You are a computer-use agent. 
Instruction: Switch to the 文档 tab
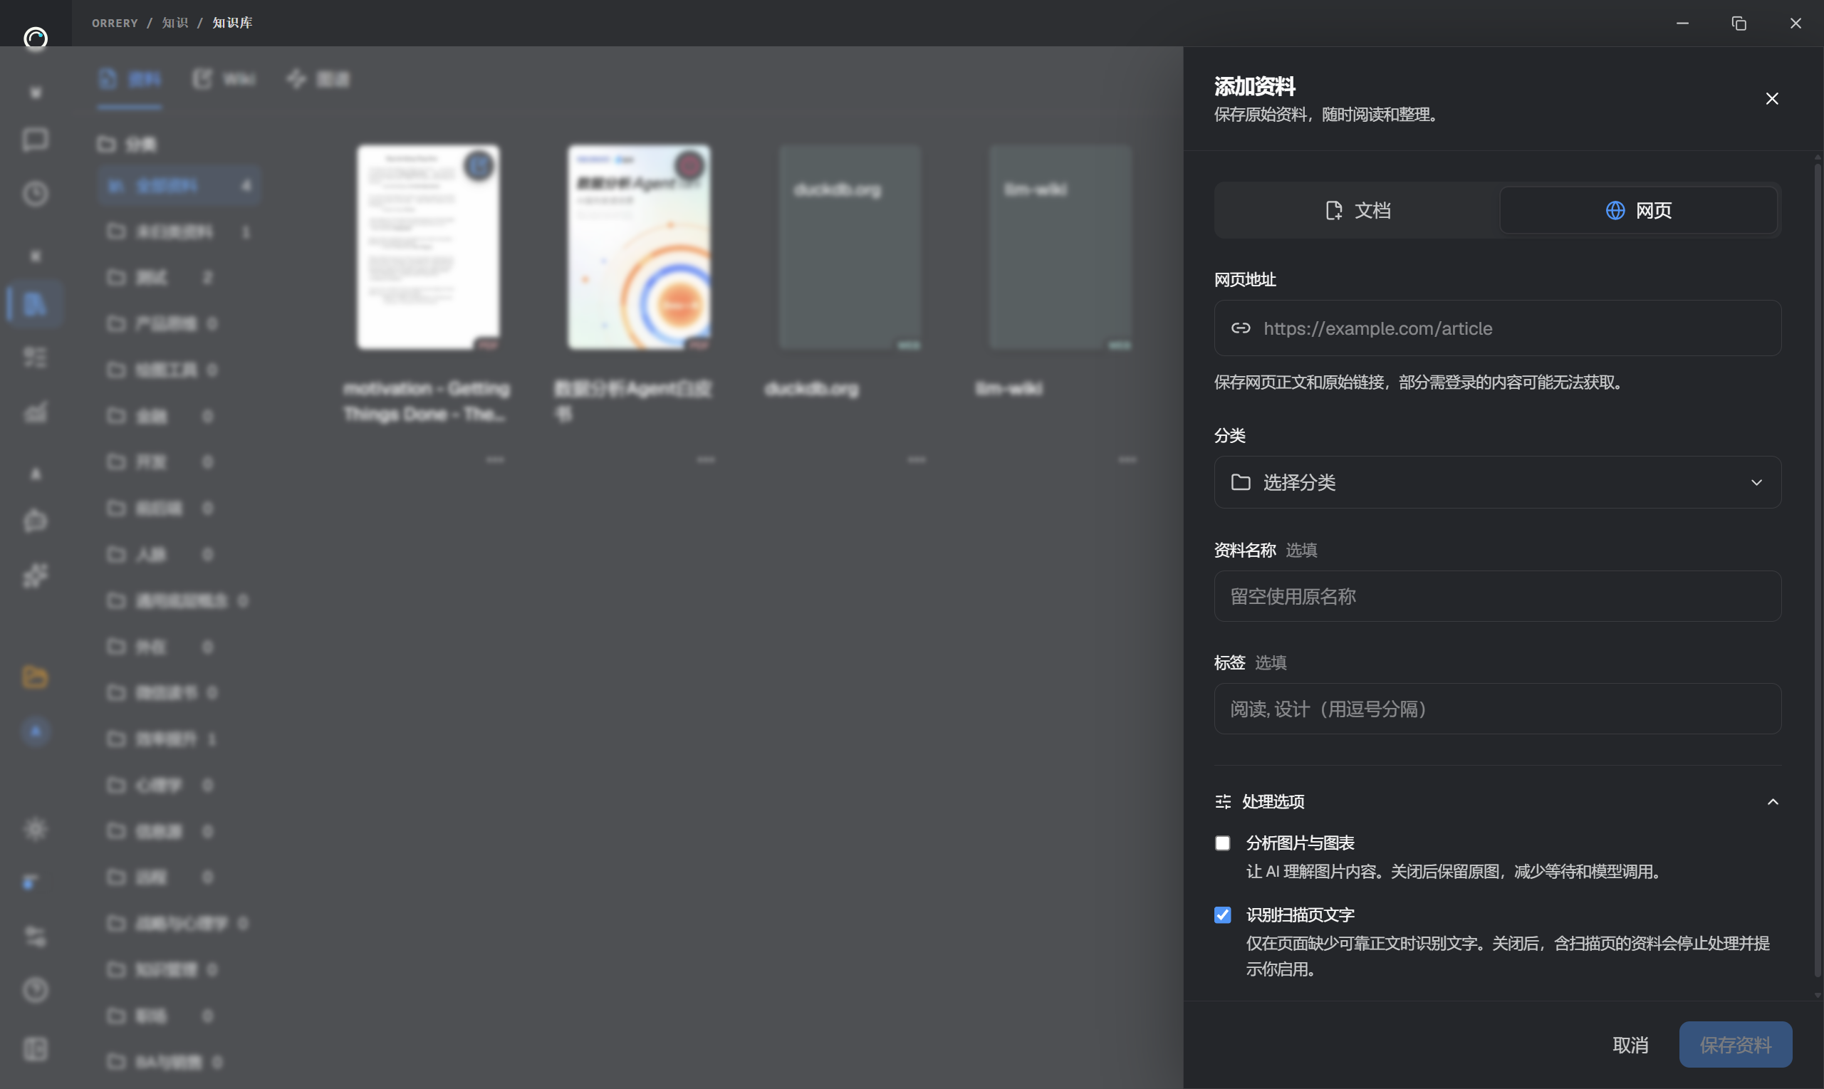[x=1357, y=211]
